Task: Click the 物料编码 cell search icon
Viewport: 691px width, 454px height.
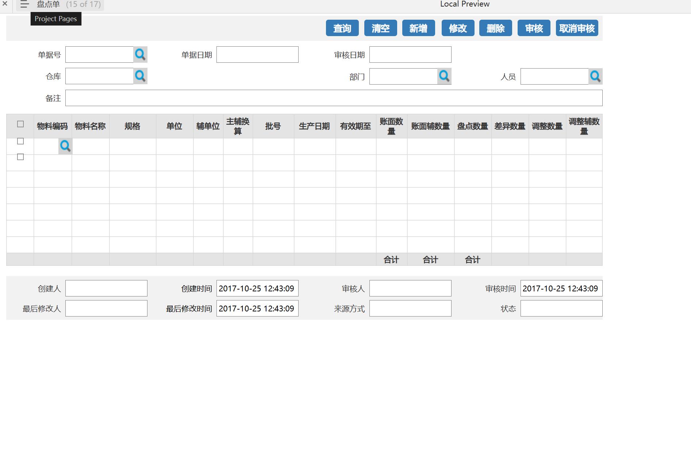Action: click(65, 146)
